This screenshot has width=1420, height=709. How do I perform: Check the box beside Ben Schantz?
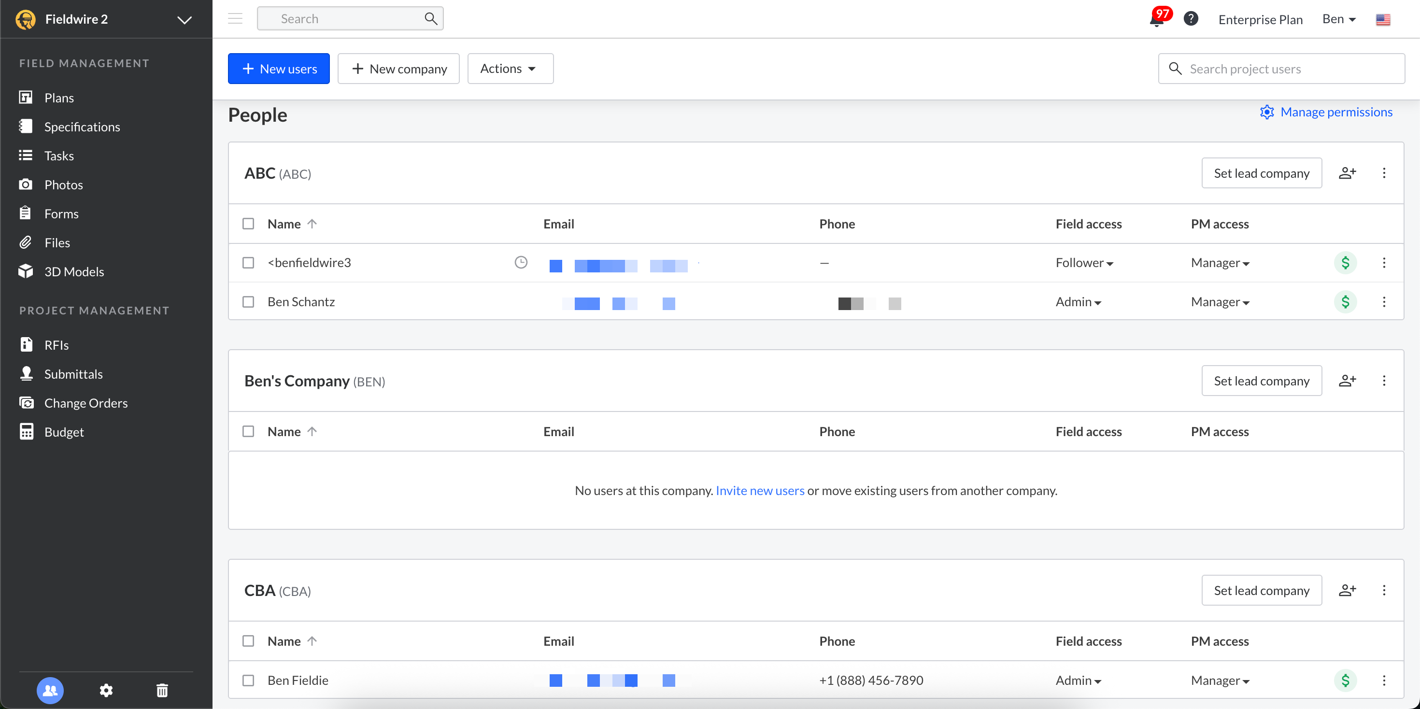click(249, 301)
